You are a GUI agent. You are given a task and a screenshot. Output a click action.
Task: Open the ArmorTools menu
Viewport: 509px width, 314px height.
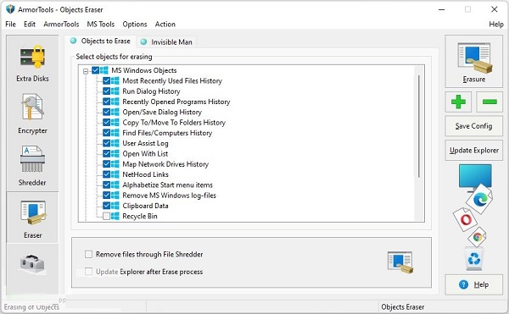tap(61, 25)
